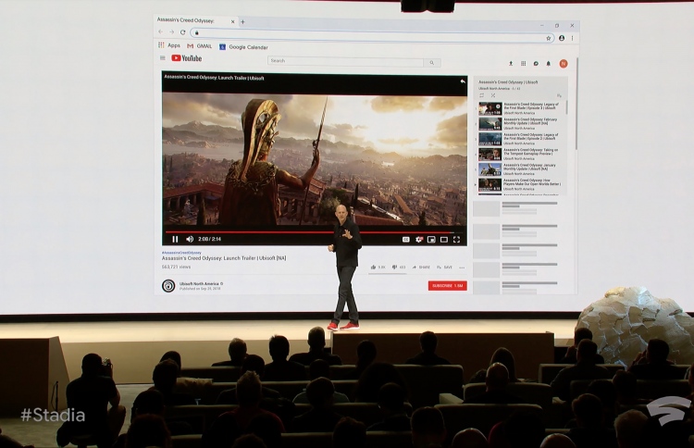The image size is (694, 448).
Task: Enter fullscreen via player icon
Action: pos(457,240)
